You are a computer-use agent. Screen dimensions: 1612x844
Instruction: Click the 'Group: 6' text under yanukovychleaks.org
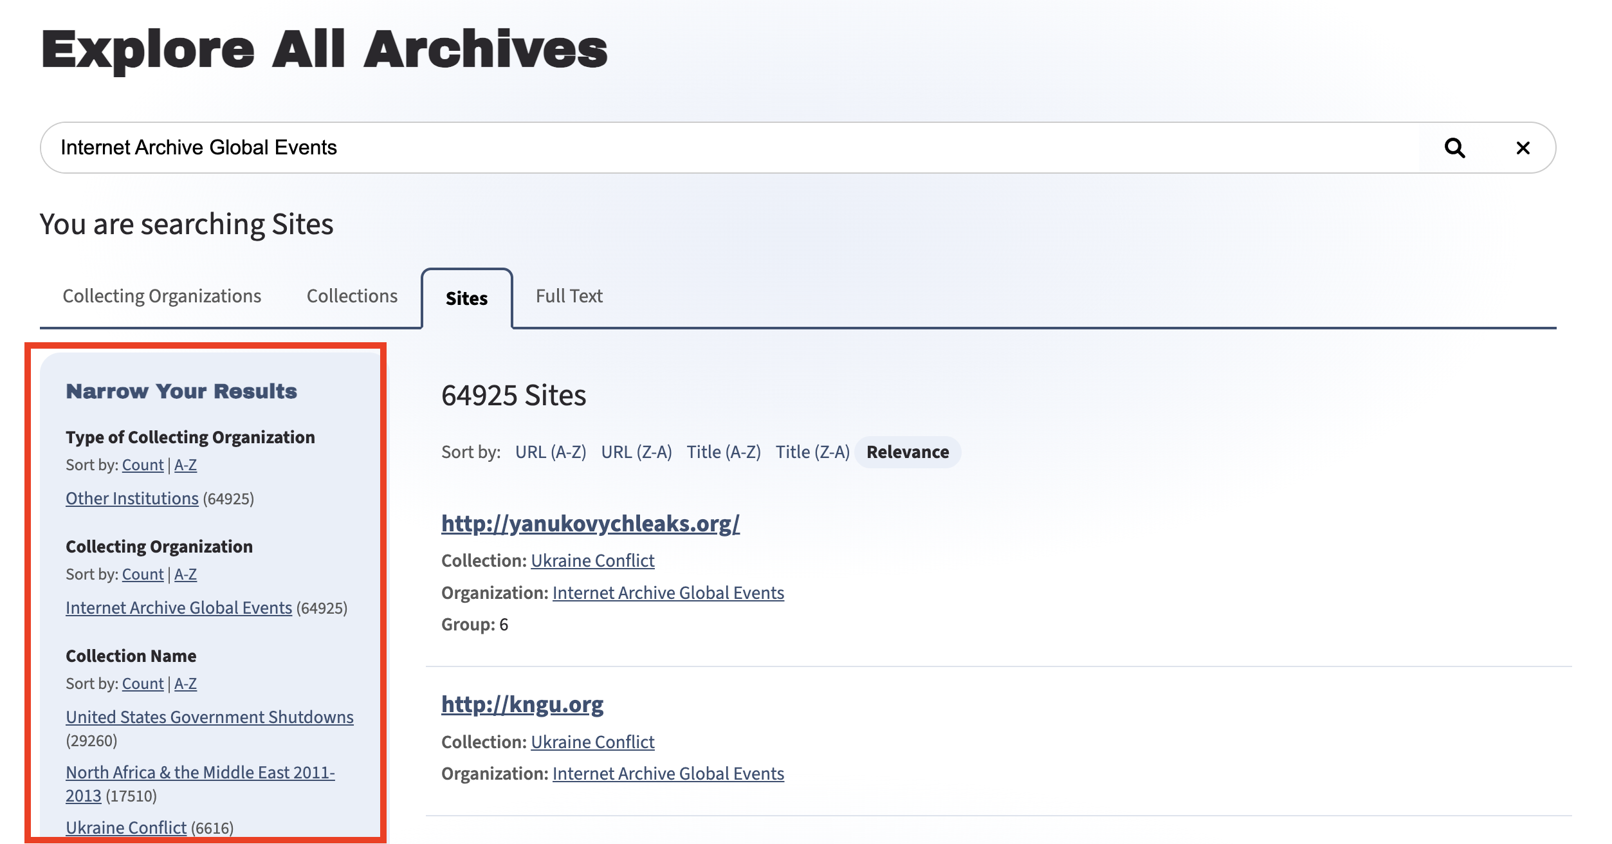click(475, 625)
